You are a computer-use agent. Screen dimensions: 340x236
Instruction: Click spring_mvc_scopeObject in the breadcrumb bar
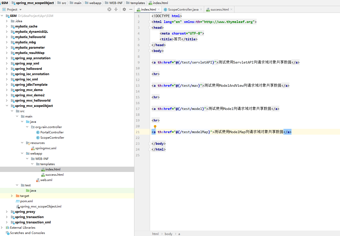pyautogui.click(x=35, y=3)
